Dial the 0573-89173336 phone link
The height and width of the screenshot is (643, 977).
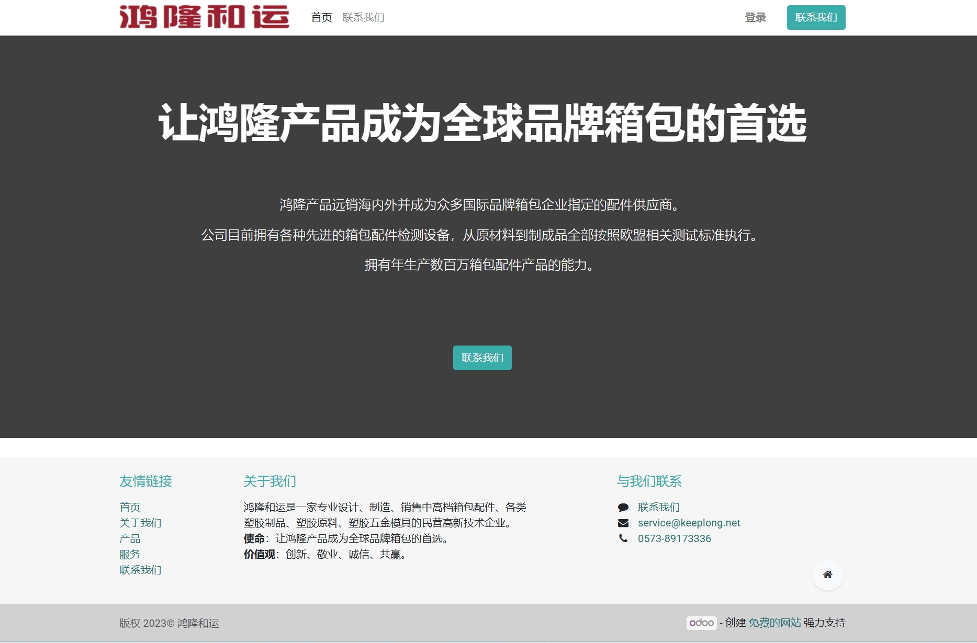click(674, 538)
